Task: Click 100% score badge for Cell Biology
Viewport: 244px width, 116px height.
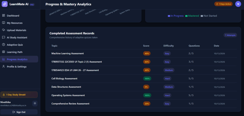Action: [147, 79]
